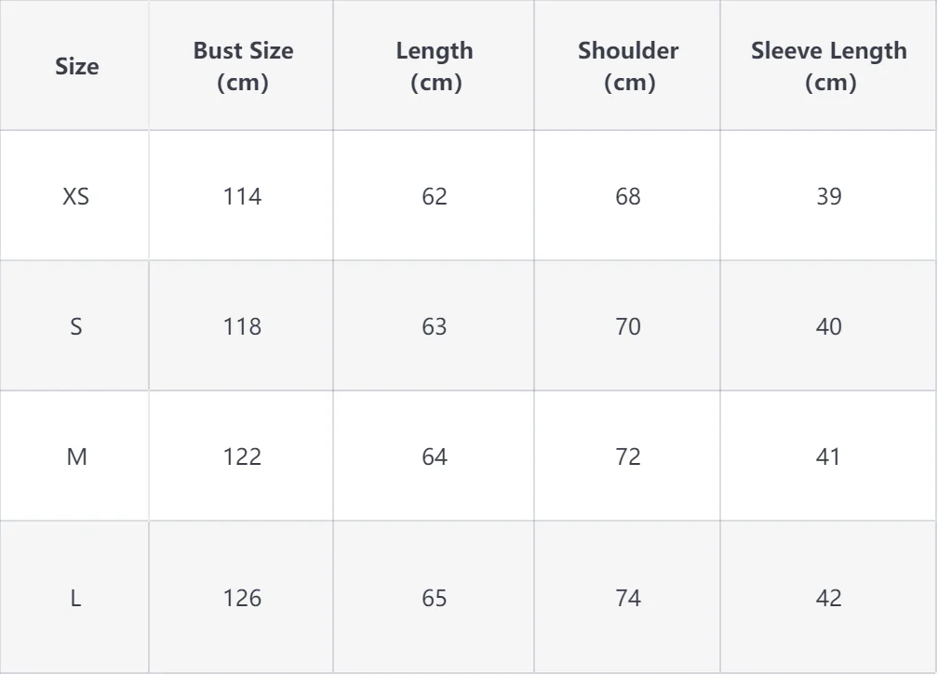Select the L size cell
The height and width of the screenshot is (675, 938).
(76, 598)
